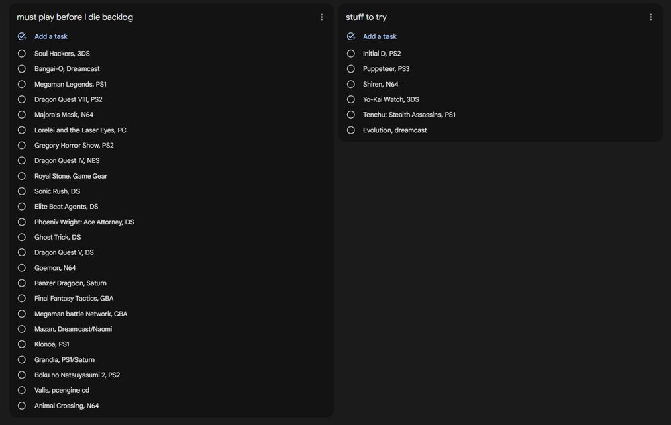
Task: Check off 'Klonoa, PS1'
Action: pos(22,344)
